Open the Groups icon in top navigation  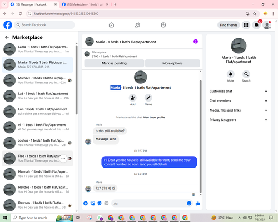[163, 25]
